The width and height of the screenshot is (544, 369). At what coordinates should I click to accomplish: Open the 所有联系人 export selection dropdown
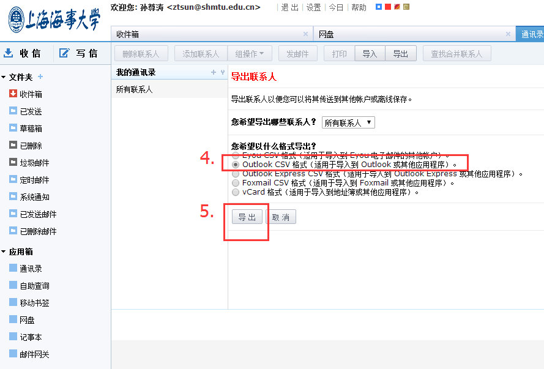[348, 122]
